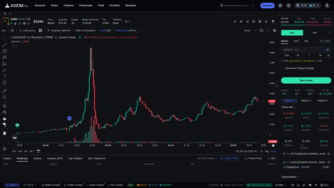Screen dimensions: 334x188
Task: Expand the Buy/Sell panel chevron
Action: pos(330,33)
